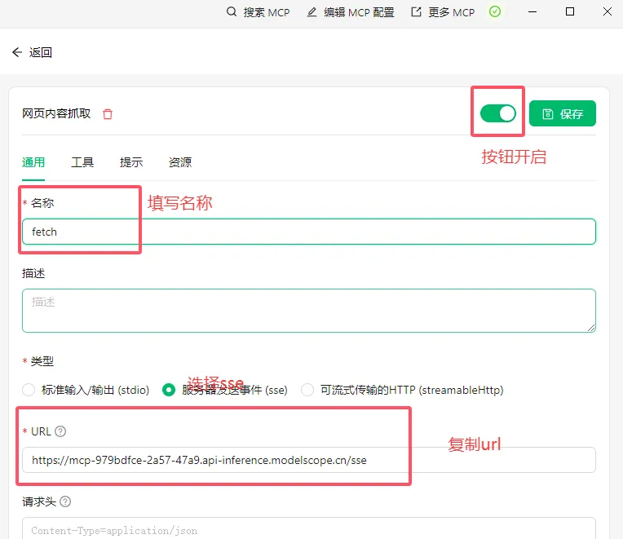
Task: Open more MCP external link icon
Action: pos(416,12)
